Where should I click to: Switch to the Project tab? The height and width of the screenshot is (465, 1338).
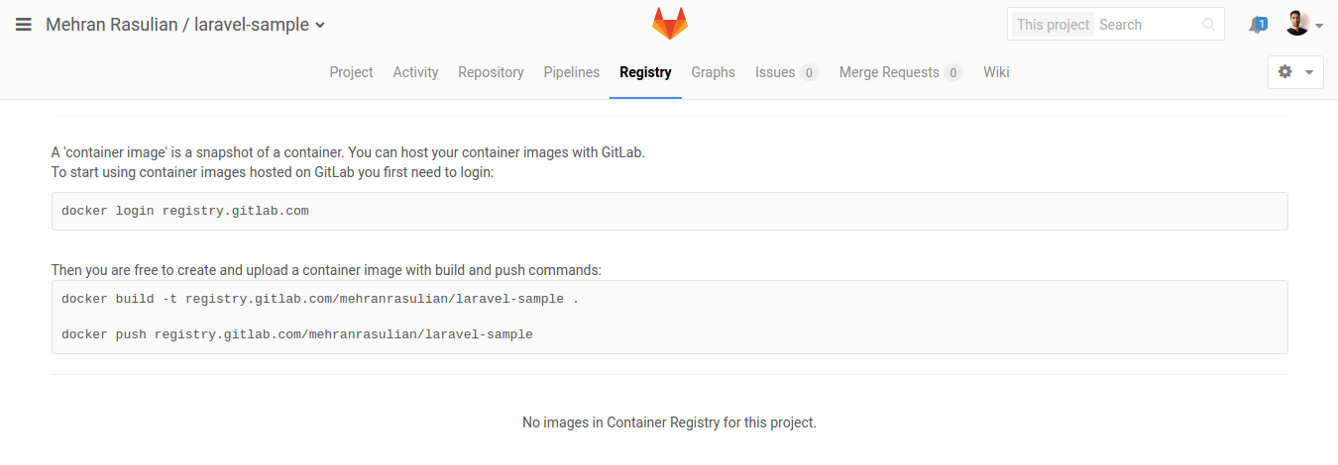[x=351, y=72]
